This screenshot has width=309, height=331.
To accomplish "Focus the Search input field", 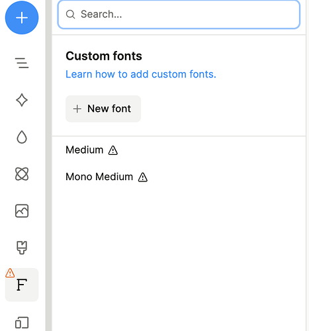I will [x=179, y=15].
